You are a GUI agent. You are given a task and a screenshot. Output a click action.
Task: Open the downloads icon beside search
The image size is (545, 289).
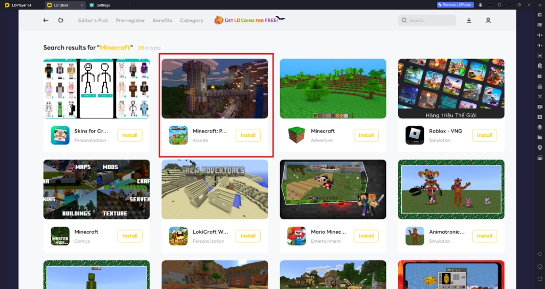point(469,20)
